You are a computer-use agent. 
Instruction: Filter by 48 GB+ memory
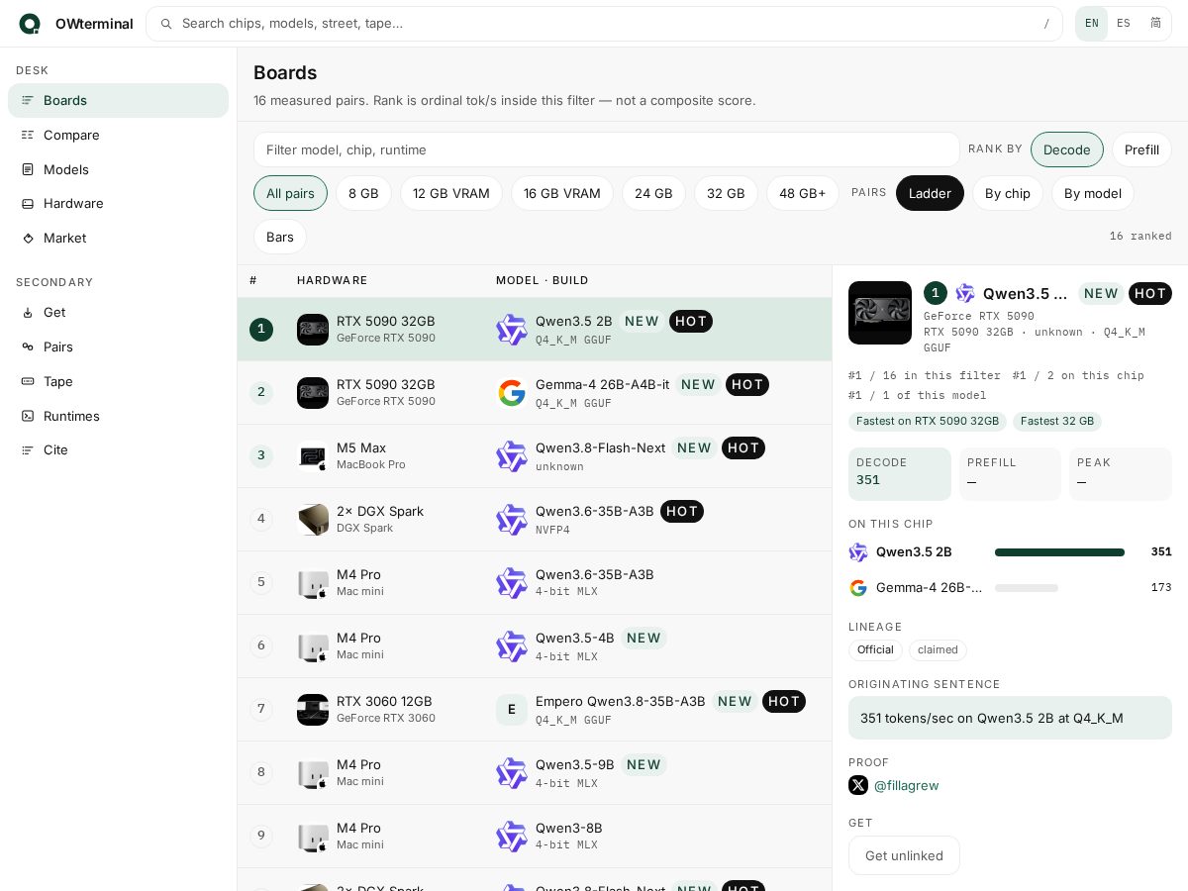(x=802, y=193)
